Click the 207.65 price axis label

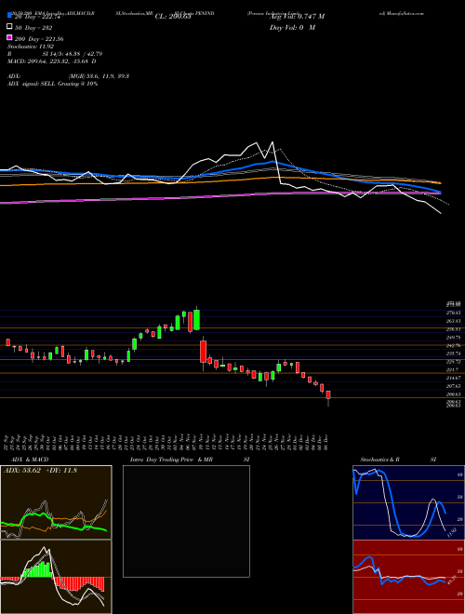pos(455,386)
